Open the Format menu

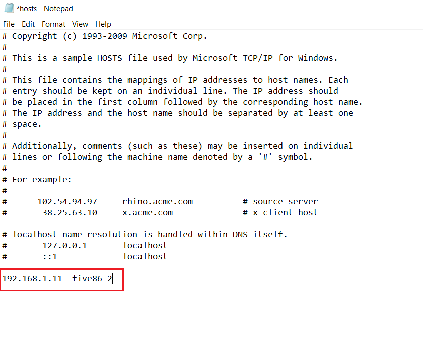[53, 24]
